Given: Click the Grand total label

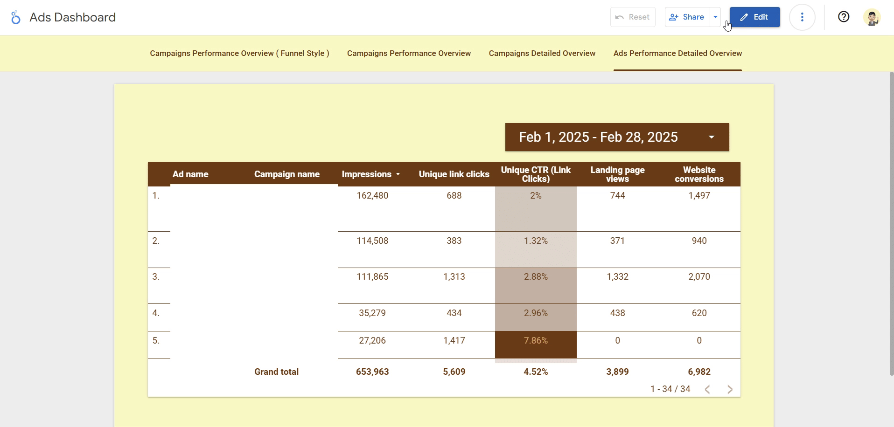Looking at the screenshot, I should (x=276, y=372).
